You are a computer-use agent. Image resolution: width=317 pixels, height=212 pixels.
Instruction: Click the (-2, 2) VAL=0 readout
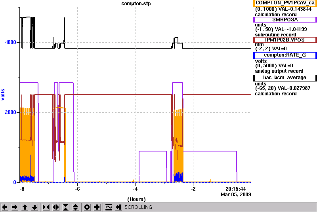pos(271,49)
